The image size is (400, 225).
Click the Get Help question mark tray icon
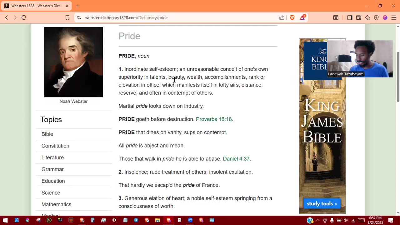[310, 220]
